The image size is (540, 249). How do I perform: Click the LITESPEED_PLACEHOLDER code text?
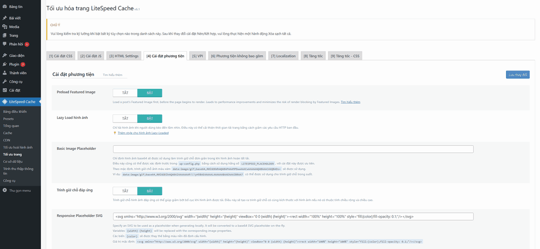[x=258, y=164]
